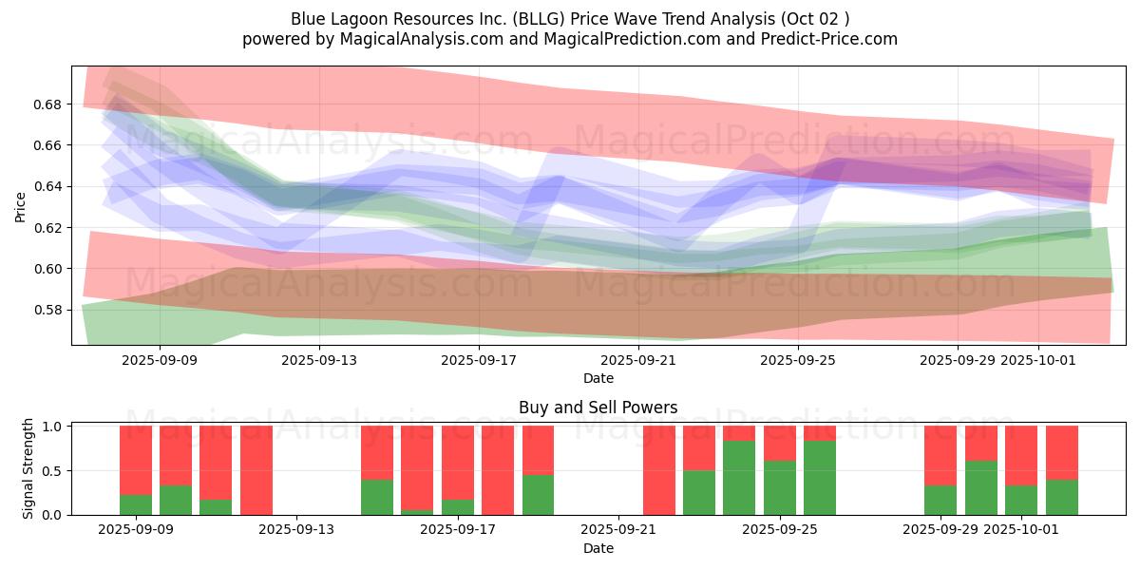Click the 2025-09-13 date tick under the bar chart

297,530
